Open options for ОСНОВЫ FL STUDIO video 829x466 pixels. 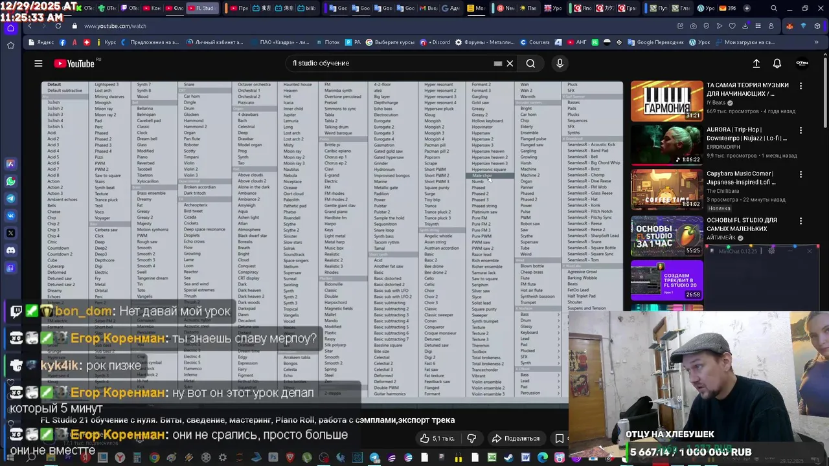point(801,220)
